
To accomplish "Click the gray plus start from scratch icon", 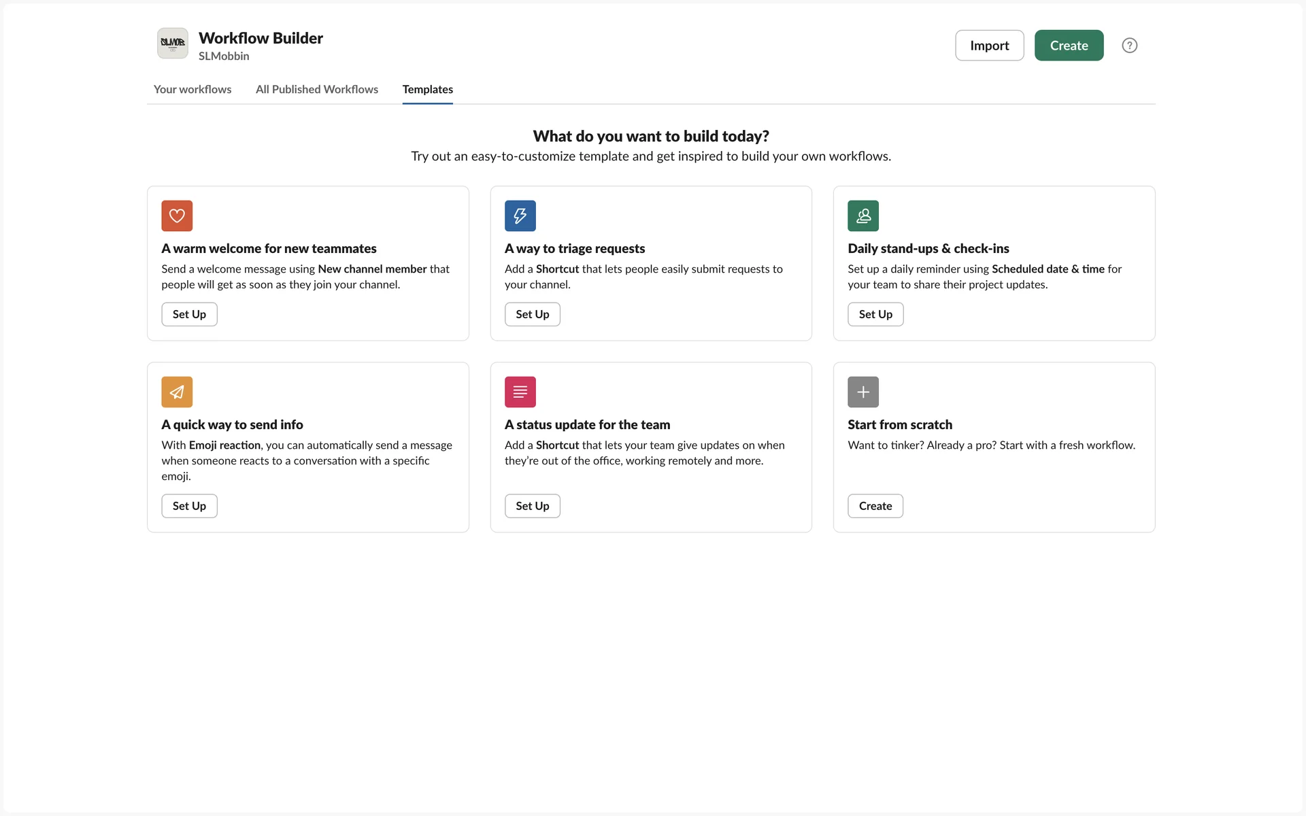I will [863, 392].
